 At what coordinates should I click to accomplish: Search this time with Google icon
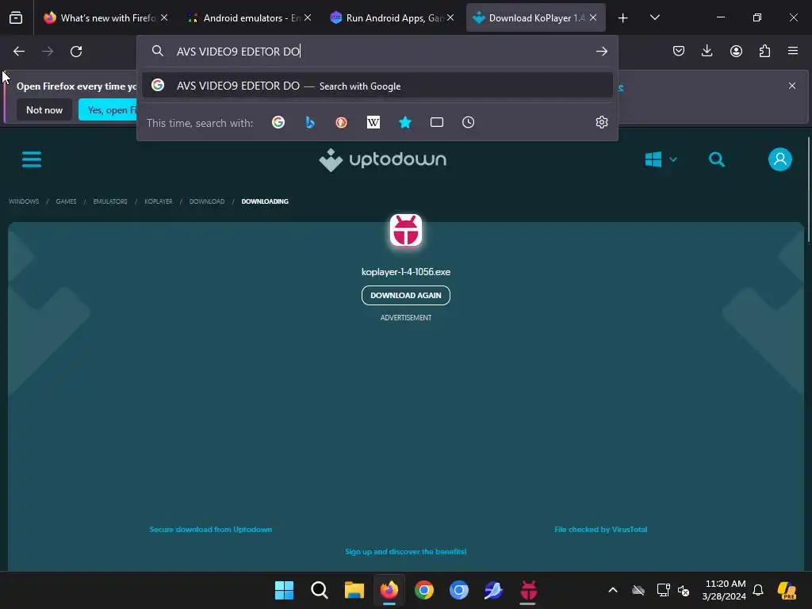[x=278, y=122]
